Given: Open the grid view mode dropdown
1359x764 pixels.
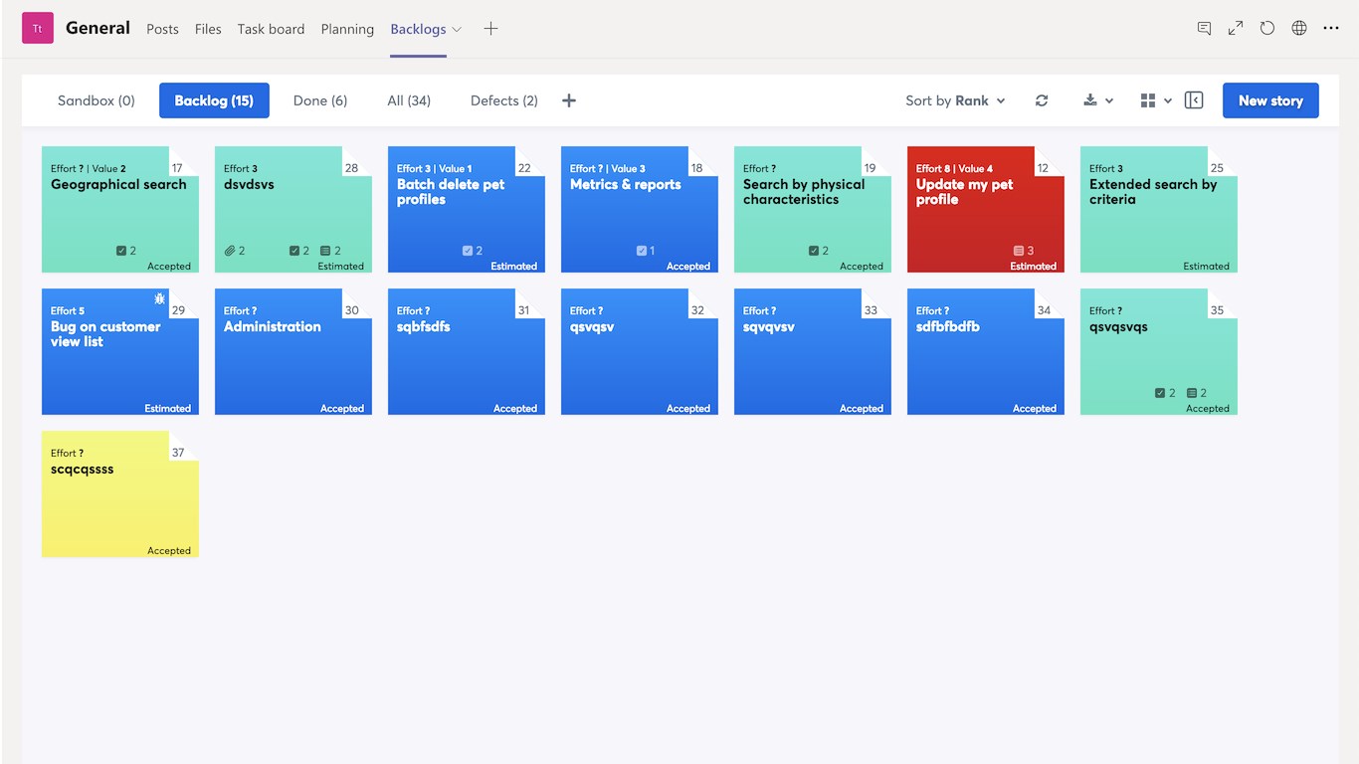Looking at the screenshot, I should tap(1155, 100).
